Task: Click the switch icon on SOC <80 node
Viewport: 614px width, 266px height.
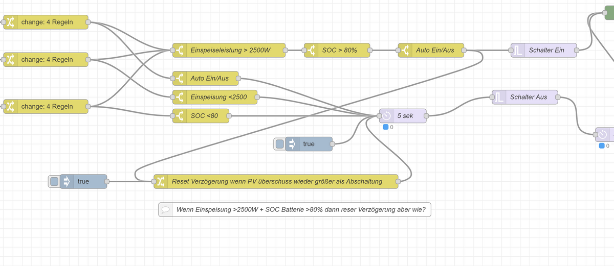Action: [180, 116]
